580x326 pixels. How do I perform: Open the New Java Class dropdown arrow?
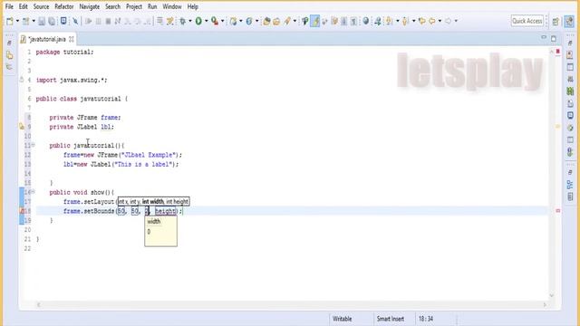(256, 21)
